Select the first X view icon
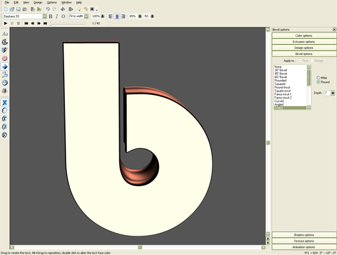 [x=5, y=102]
